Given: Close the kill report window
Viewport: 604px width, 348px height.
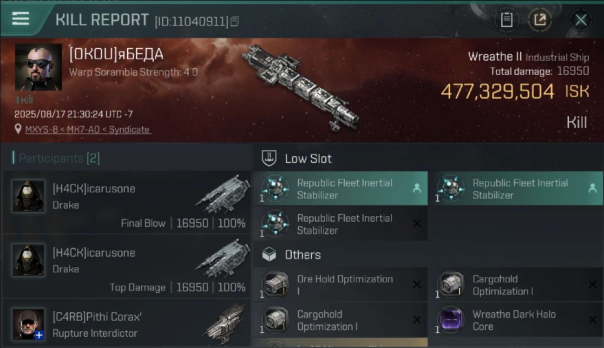Looking at the screenshot, I should 581,20.
